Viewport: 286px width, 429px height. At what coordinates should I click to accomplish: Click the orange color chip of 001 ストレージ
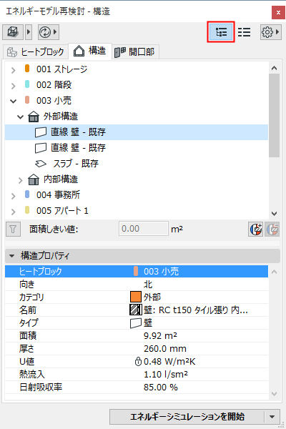point(27,68)
